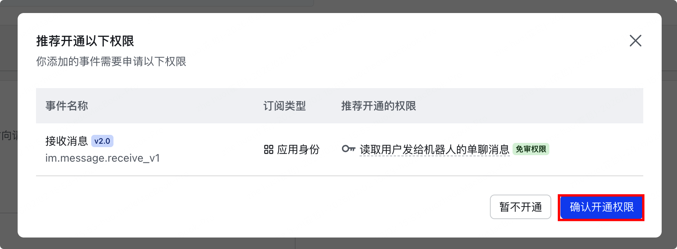The height and width of the screenshot is (249, 677).
Task: Click the 应用身份 subscription type cell
Action: [x=291, y=150]
